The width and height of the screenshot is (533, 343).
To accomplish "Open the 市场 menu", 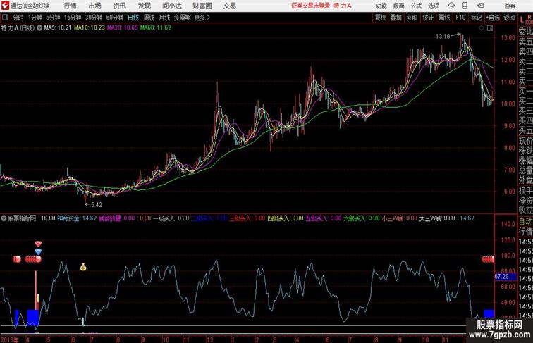I will coord(95,6).
